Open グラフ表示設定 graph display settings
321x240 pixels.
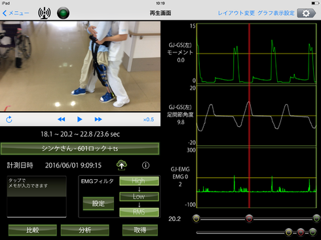(x=276, y=13)
